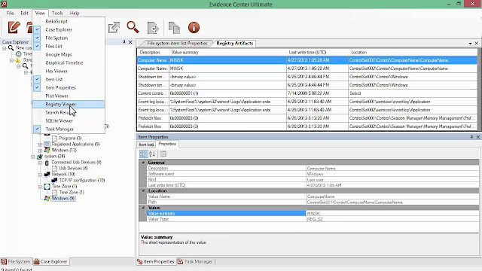Click the red info circle toolbar icon
This screenshot has height=271, width=482.
coord(194,28)
